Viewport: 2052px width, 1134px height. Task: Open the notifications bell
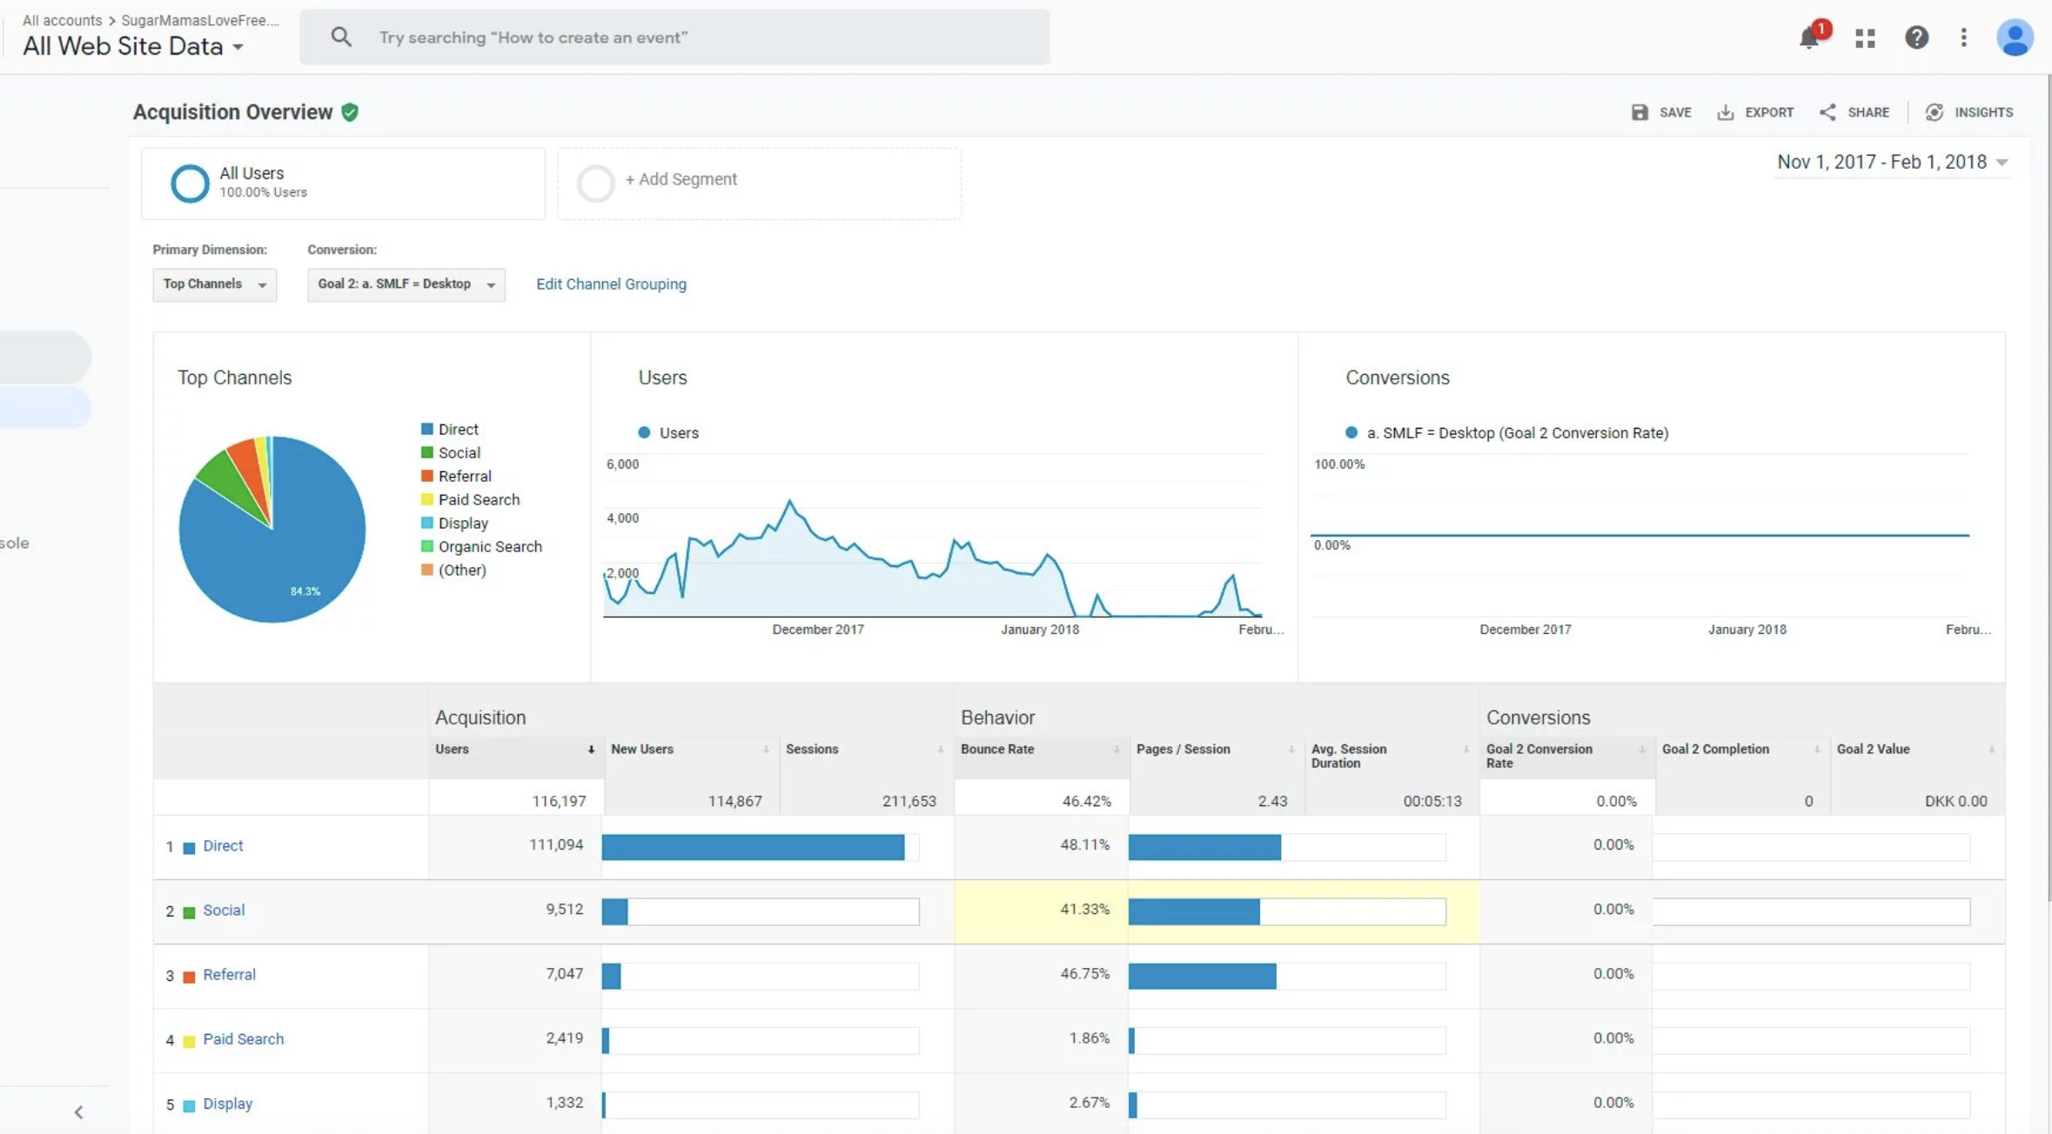click(1809, 38)
